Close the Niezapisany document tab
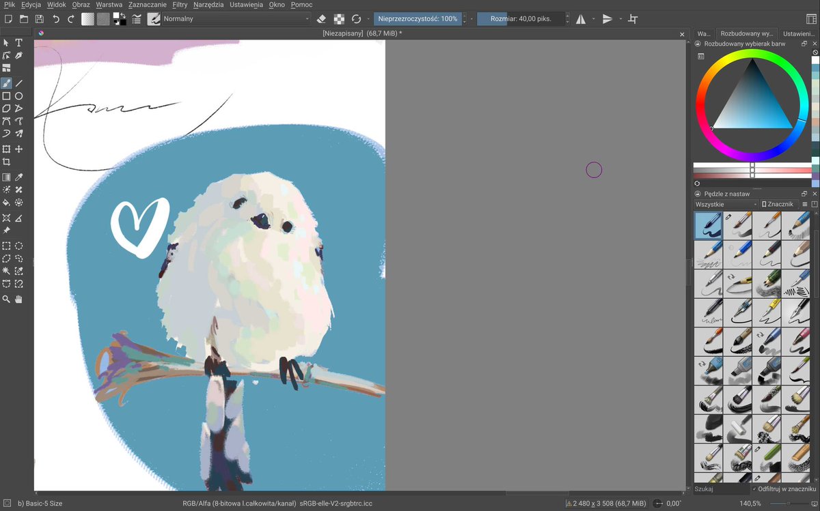 point(682,34)
